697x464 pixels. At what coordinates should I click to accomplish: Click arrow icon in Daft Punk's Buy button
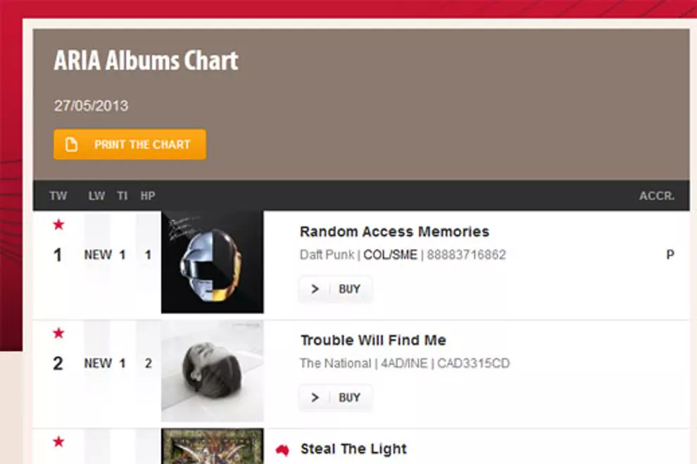click(x=315, y=289)
